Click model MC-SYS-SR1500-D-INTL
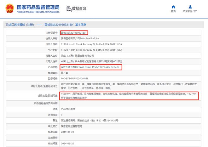Screen dimensions: 208x147 pyautogui.click(x=75, y=78)
